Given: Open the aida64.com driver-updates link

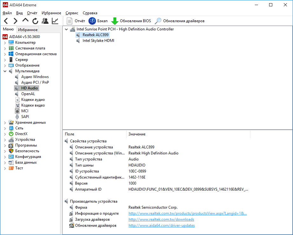Looking at the screenshot, I should (161, 225).
